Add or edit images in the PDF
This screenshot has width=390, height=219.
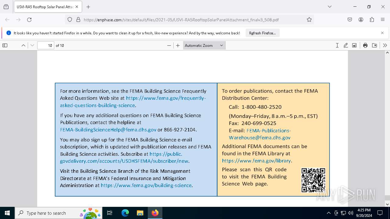(x=354, y=45)
